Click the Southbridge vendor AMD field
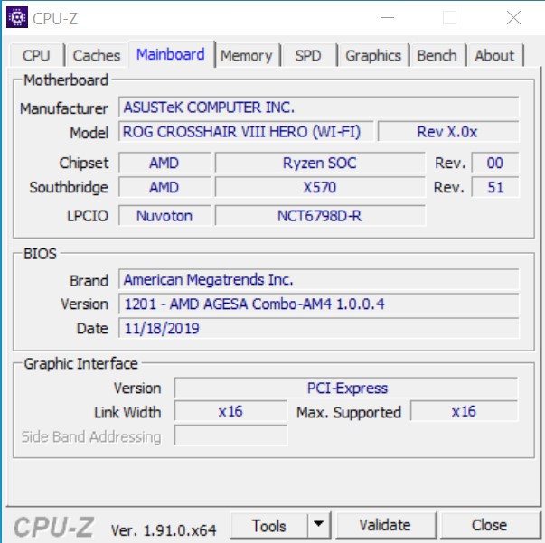The image size is (545, 543). pos(164,187)
